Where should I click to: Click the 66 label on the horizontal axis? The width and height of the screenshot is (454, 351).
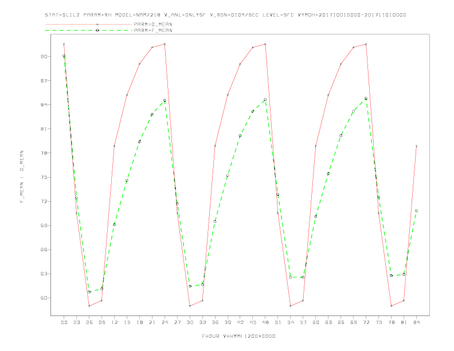(341, 322)
